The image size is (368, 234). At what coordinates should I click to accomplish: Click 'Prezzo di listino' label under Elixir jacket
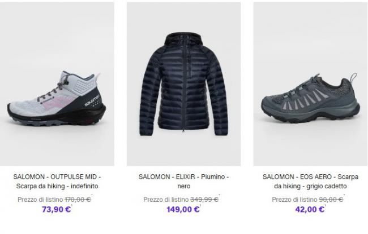pyautogui.click(x=166, y=200)
